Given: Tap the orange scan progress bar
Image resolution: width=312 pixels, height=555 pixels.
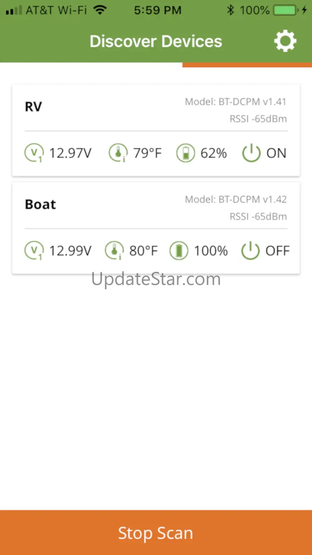Looking at the screenshot, I should [x=247, y=65].
